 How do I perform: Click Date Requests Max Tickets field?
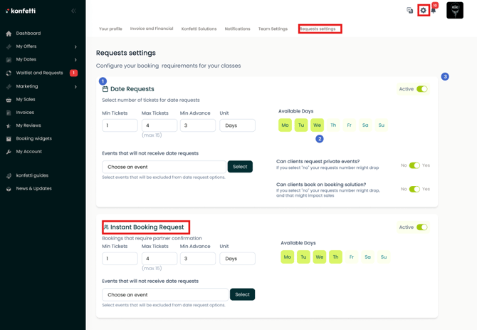tap(159, 125)
